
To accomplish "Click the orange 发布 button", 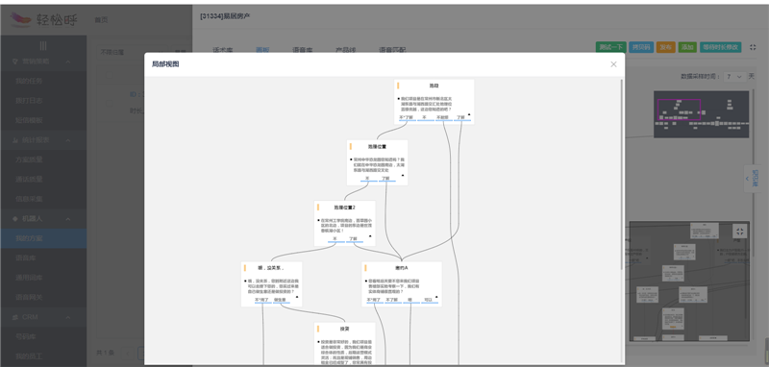I will (665, 47).
